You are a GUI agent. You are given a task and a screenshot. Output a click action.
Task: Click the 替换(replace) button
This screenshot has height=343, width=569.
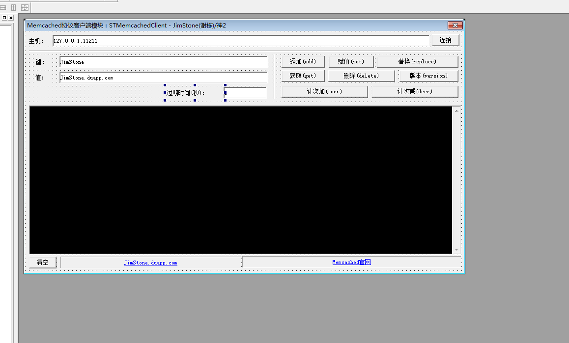(417, 61)
